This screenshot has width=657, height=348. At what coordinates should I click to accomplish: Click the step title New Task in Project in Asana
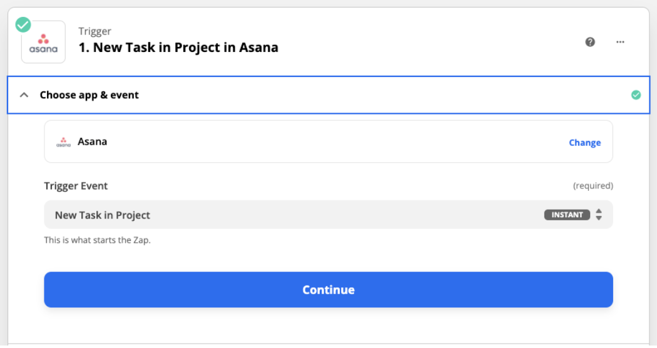click(x=178, y=48)
